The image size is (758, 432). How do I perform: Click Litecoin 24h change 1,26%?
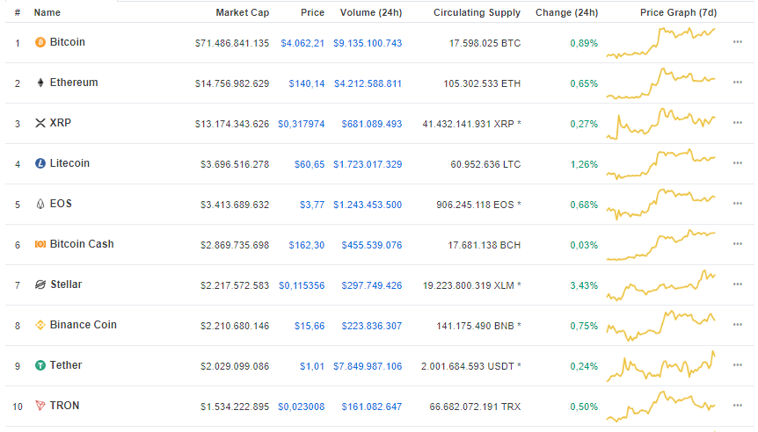[584, 164]
